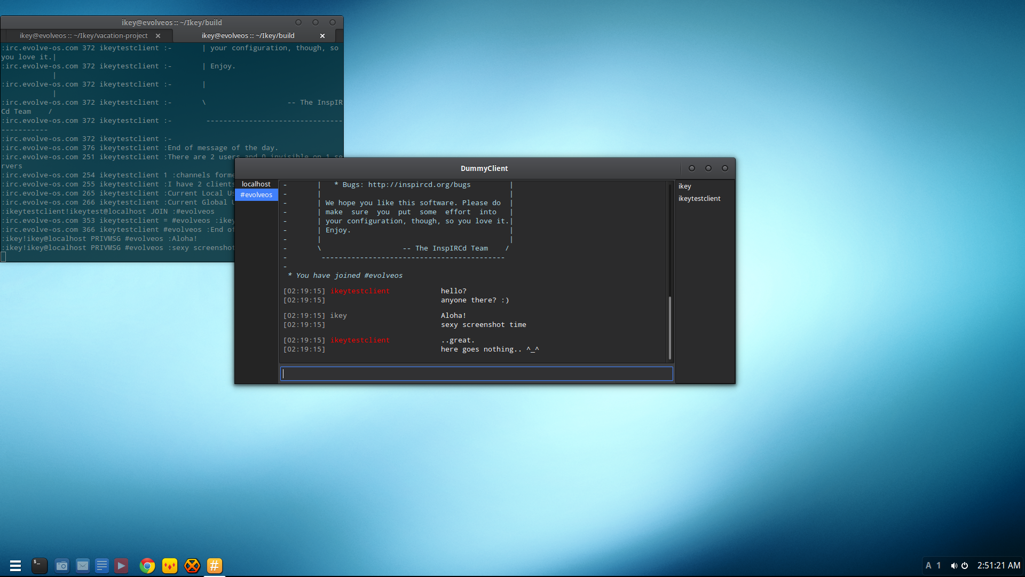Select the #evolveos channel in sidebar

pos(256,195)
